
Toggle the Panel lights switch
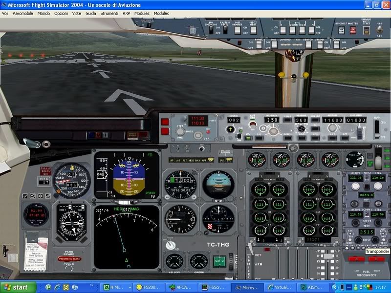coord(259,45)
